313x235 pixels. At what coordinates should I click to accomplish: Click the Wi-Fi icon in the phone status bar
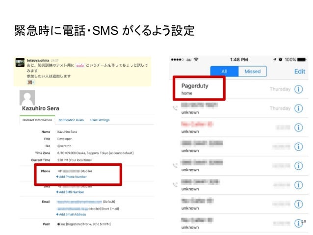coord(196,59)
